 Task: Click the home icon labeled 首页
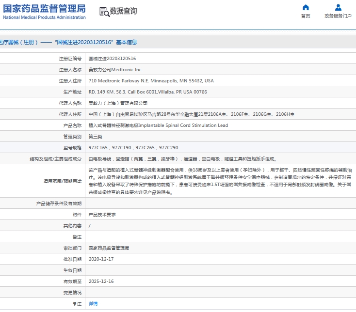[x=306, y=7]
